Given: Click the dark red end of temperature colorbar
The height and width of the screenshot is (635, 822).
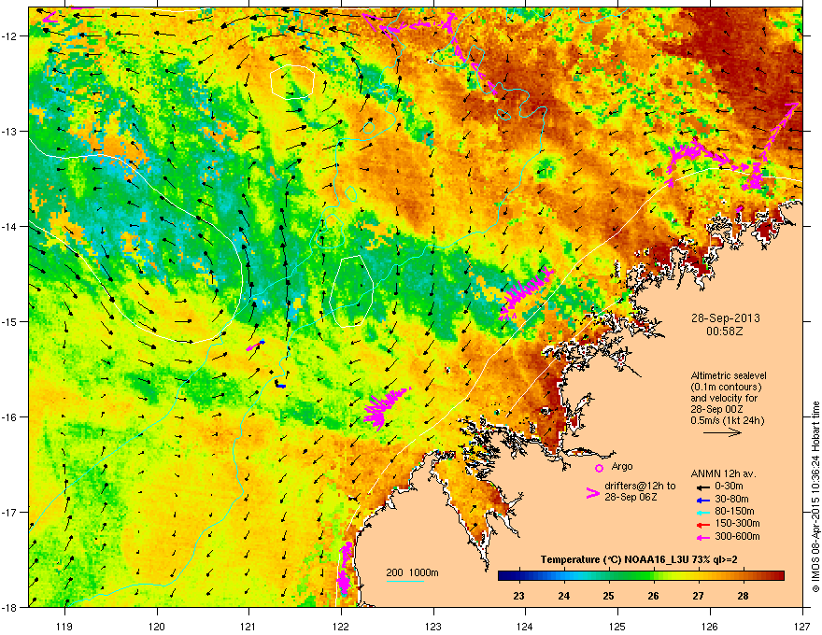Looking at the screenshot, I should click(776, 576).
